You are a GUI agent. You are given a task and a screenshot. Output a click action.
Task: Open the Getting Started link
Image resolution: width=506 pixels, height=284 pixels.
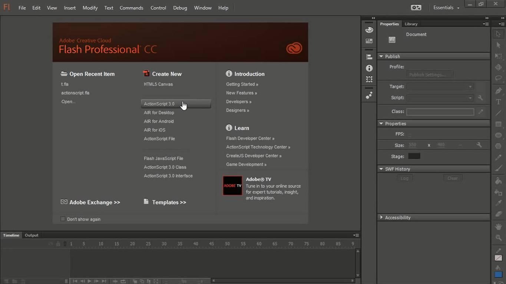click(x=242, y=84)
